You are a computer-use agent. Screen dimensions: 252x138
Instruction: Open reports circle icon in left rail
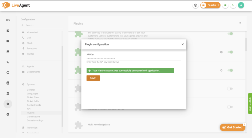pyautogui.click(x=8, y=72)
